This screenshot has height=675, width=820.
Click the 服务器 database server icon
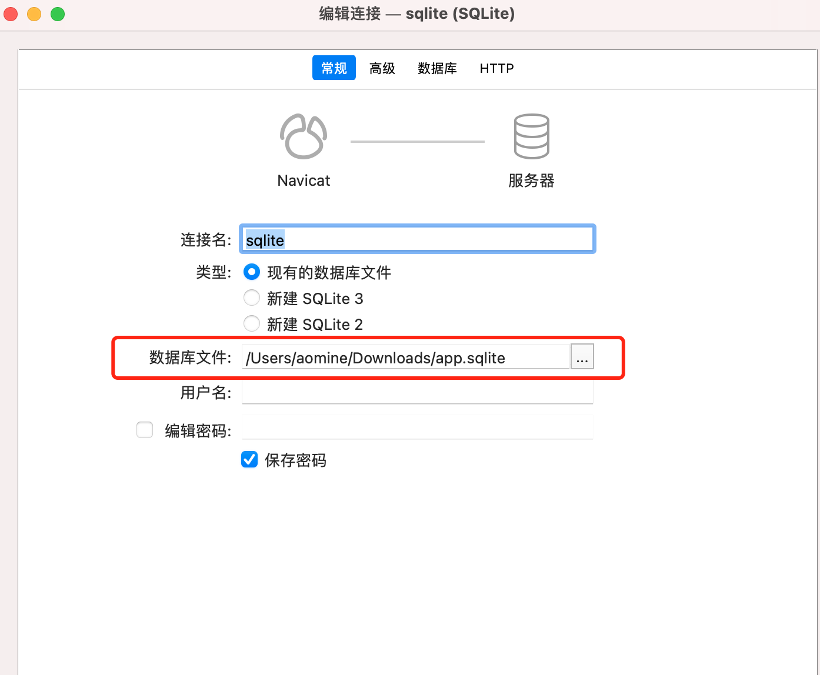531,136
